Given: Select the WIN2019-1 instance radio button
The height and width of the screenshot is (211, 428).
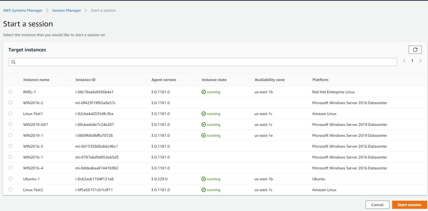Looking at the screenshot, I should tap(10, 135).
